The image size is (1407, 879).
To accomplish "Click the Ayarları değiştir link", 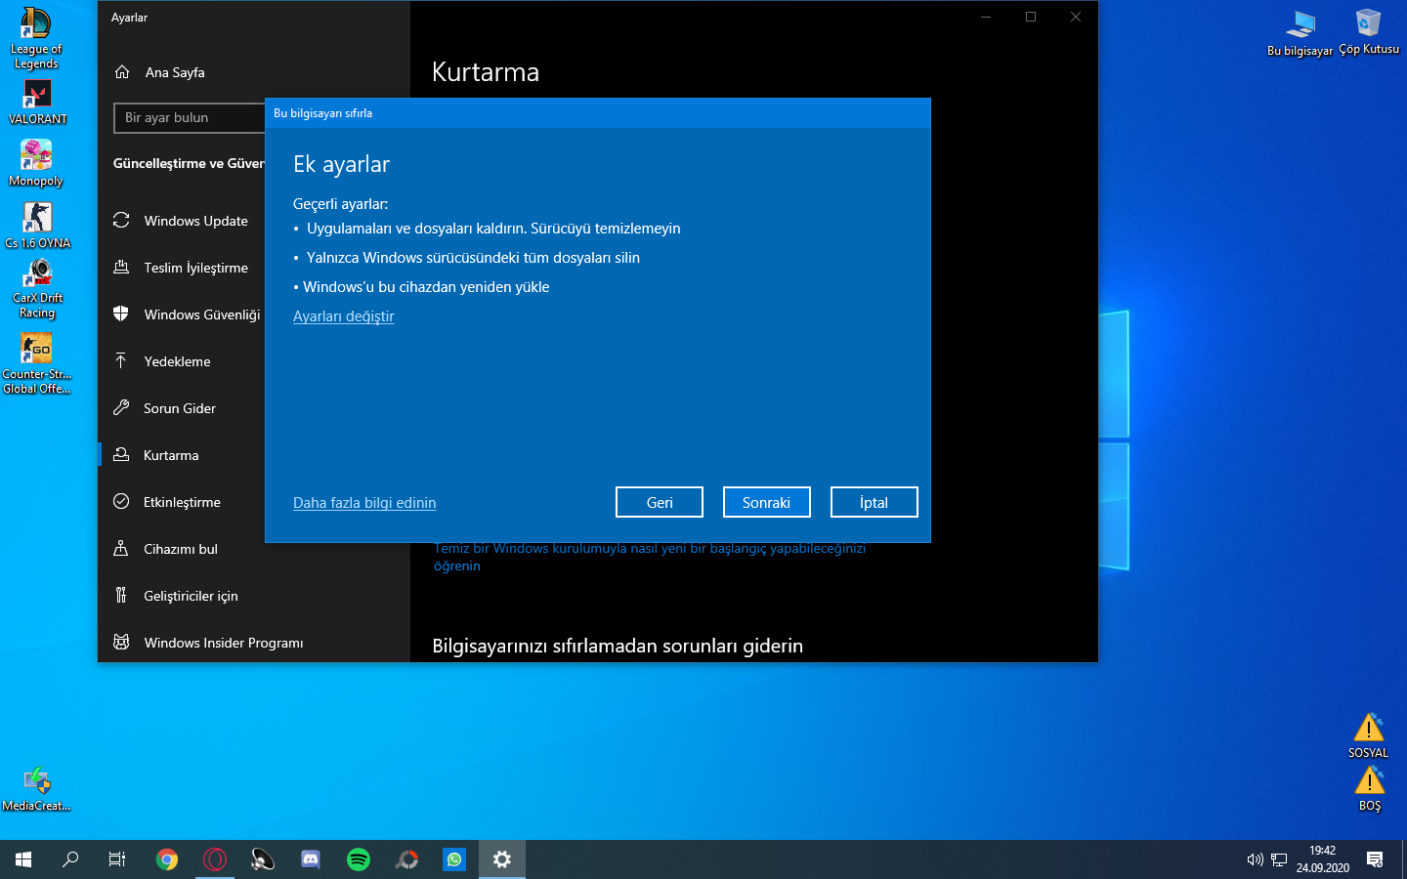I will (x=344, y=316).
